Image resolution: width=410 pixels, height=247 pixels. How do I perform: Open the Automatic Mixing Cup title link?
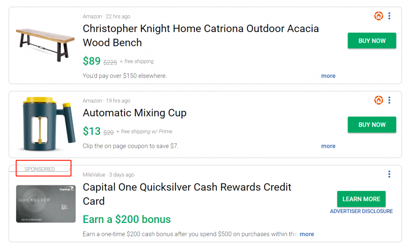(135, 113)
